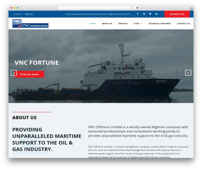Click the yellow browser minimize button
Image resolution: width=202 pixels, height=170 pixels.
15,8
